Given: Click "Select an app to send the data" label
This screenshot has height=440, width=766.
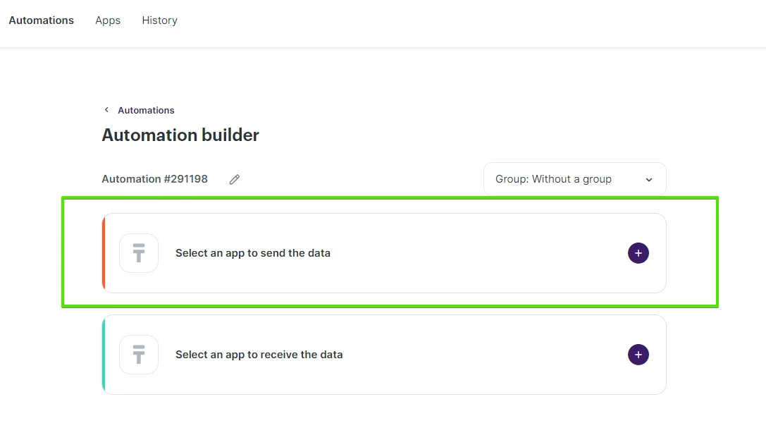Looking at the screenshot, I should coord(253,253).
